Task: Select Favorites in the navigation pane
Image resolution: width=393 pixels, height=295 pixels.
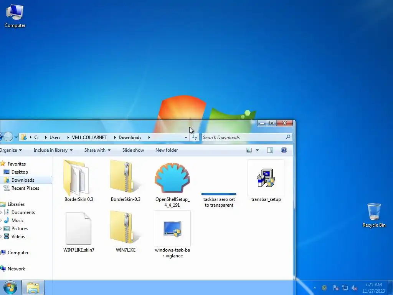Action: click(17, 164)
